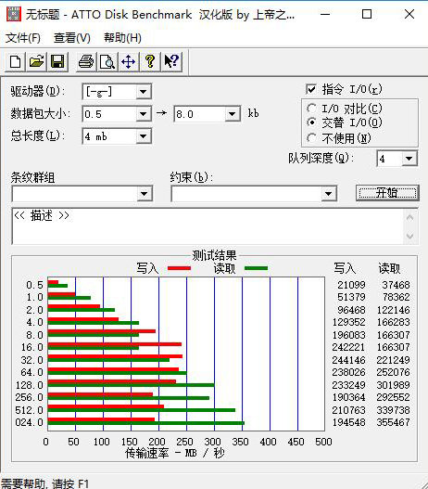Click the write value 21099
Viewport: 428px width, 489px height.
pos(351,285)
